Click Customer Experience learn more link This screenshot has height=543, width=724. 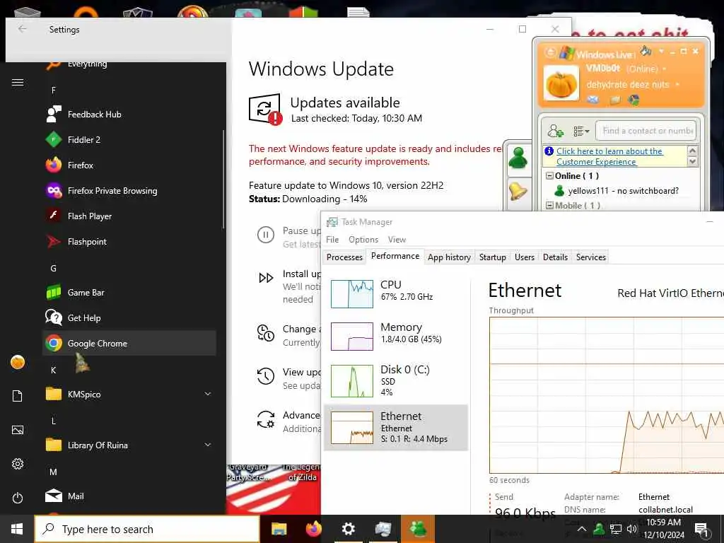(609, 156)
